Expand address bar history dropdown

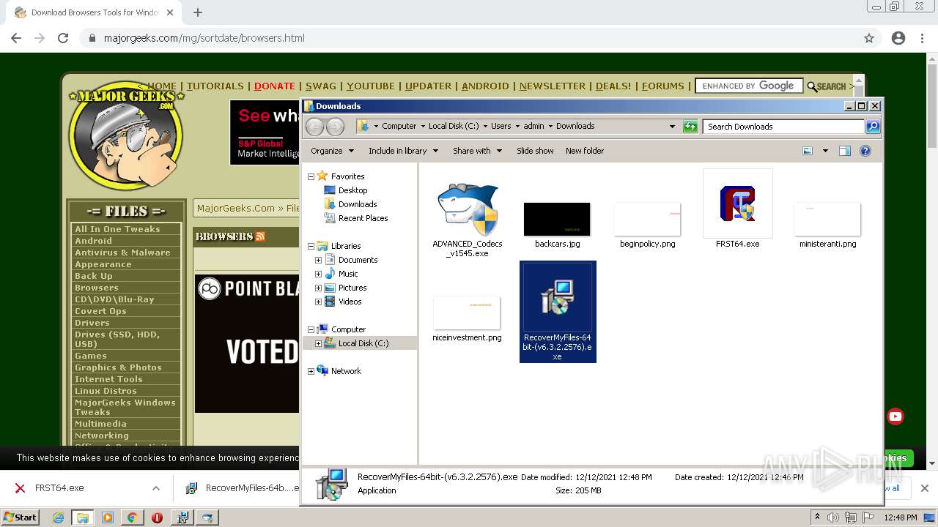point(672,127)
